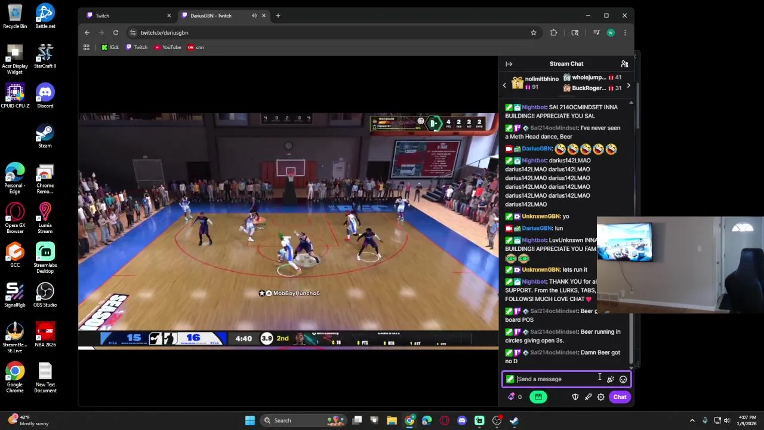Image resolution: width=764 pixels, height=430 pixels.
Task: Open Chrome apps grid shortcut
Action: (x=87, y=47)
